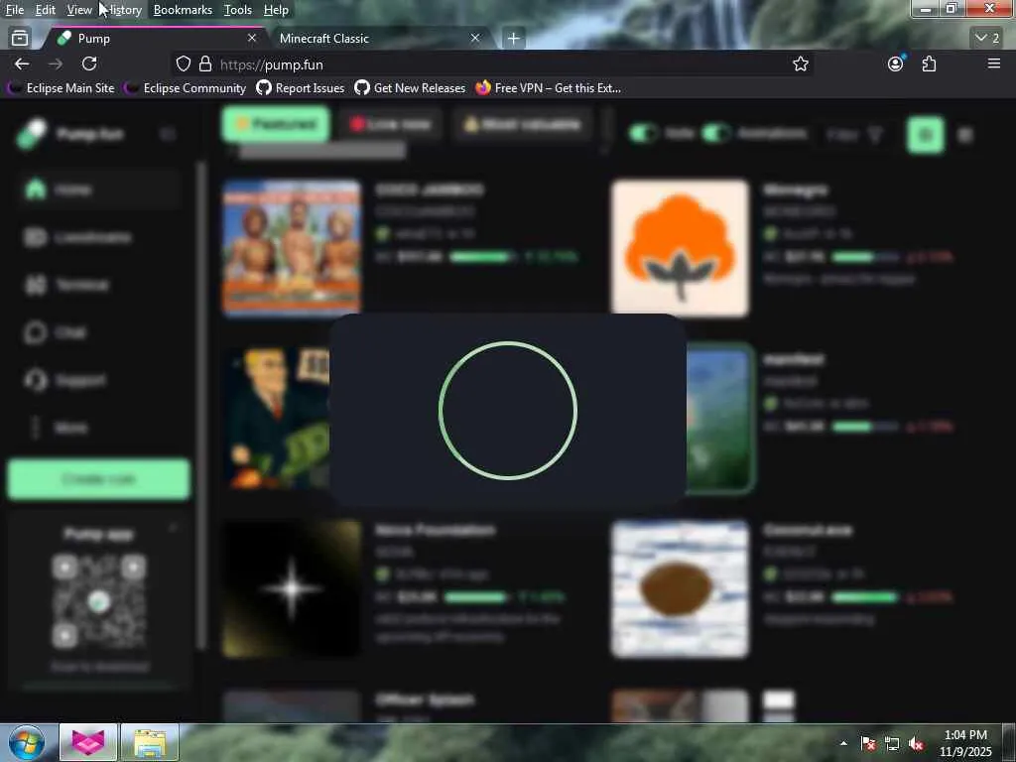
Task: Open the brown oval coin thumbnail
Action: 681,588
